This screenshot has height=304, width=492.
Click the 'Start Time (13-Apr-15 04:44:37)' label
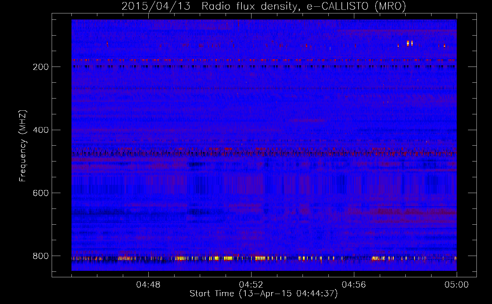264,294
